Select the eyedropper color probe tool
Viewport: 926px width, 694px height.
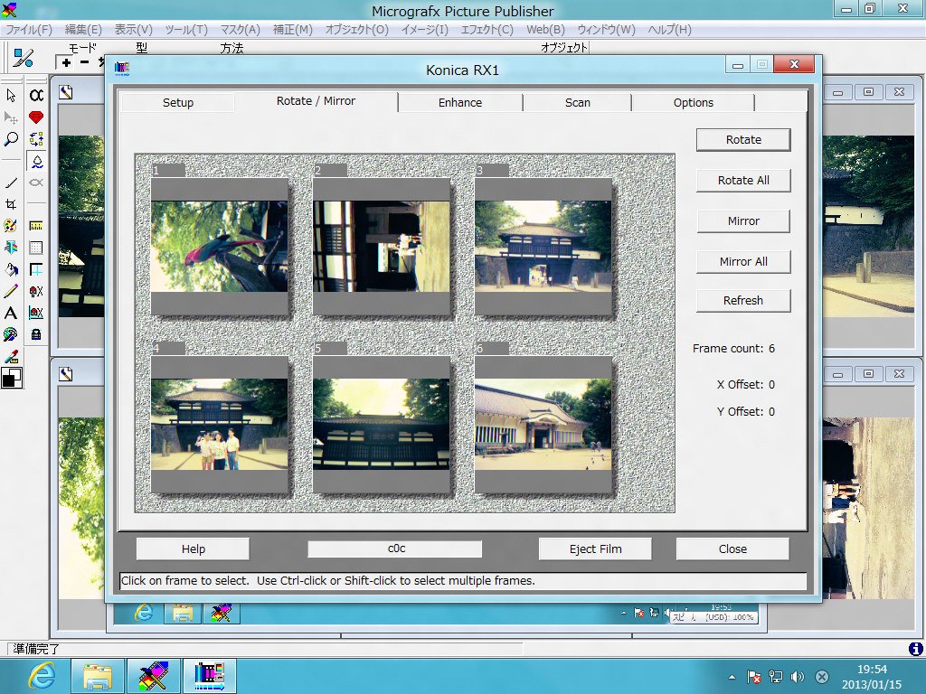(11, 356)
